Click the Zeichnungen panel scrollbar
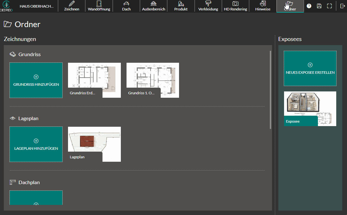347x215 pixels. tap(270, 90)
